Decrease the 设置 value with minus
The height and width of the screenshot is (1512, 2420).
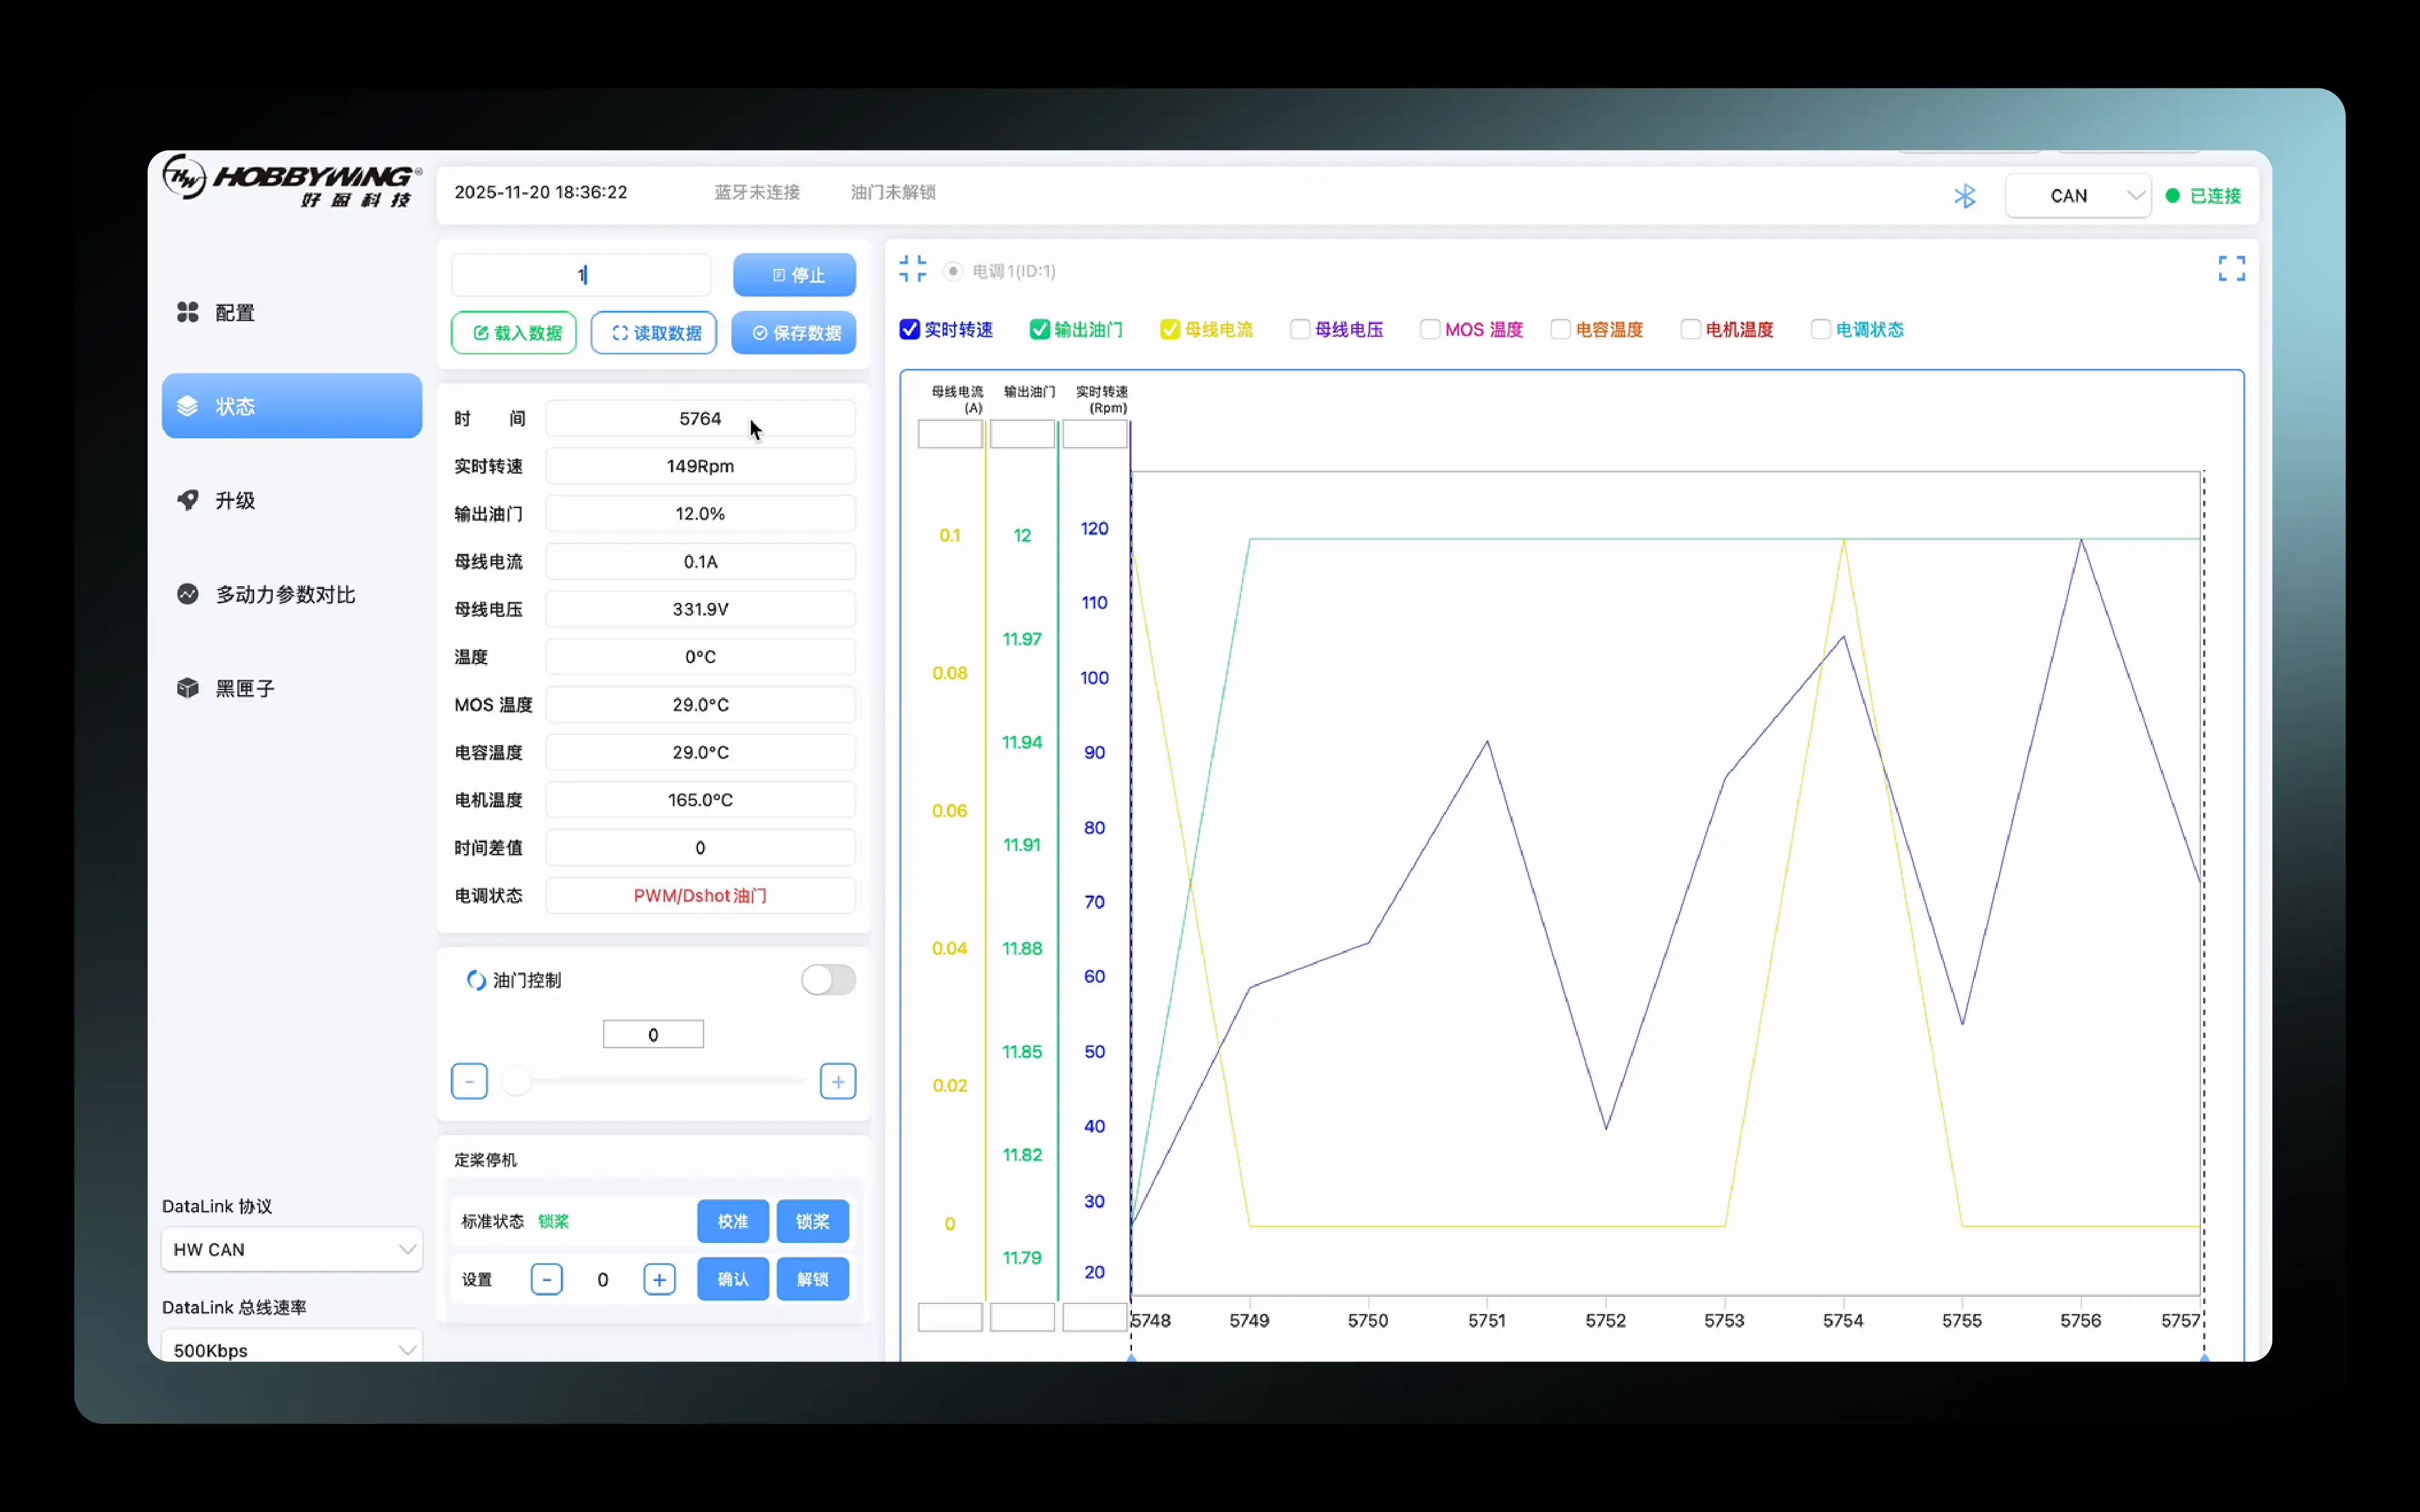tap(546, 1279)
